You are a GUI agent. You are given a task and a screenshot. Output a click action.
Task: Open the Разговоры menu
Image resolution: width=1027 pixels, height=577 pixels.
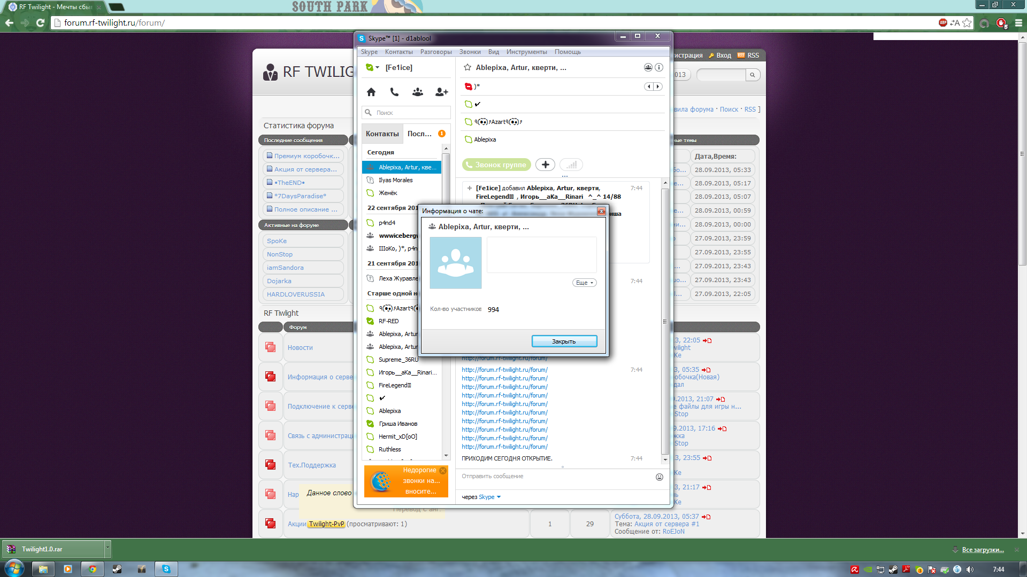coord(436,52)
